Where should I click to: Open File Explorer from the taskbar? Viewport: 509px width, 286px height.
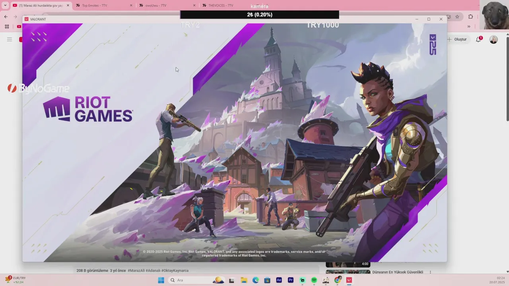244,280
